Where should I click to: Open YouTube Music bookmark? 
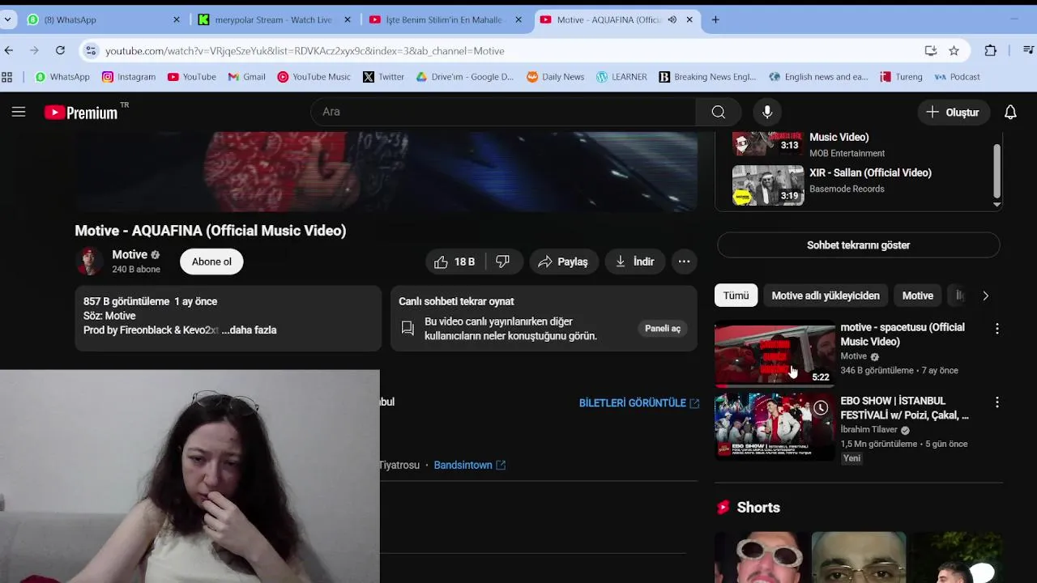(314, 77)
